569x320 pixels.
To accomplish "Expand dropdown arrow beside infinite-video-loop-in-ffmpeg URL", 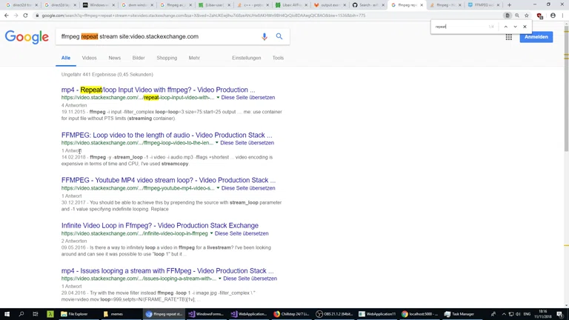I will pos(212,233).
